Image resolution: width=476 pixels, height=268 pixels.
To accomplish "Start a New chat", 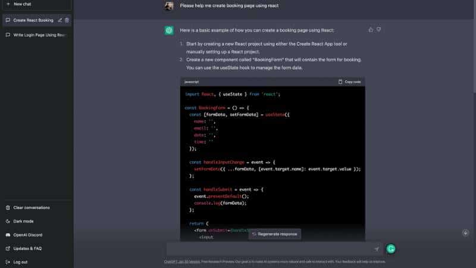I will click(x=22, y=4).
